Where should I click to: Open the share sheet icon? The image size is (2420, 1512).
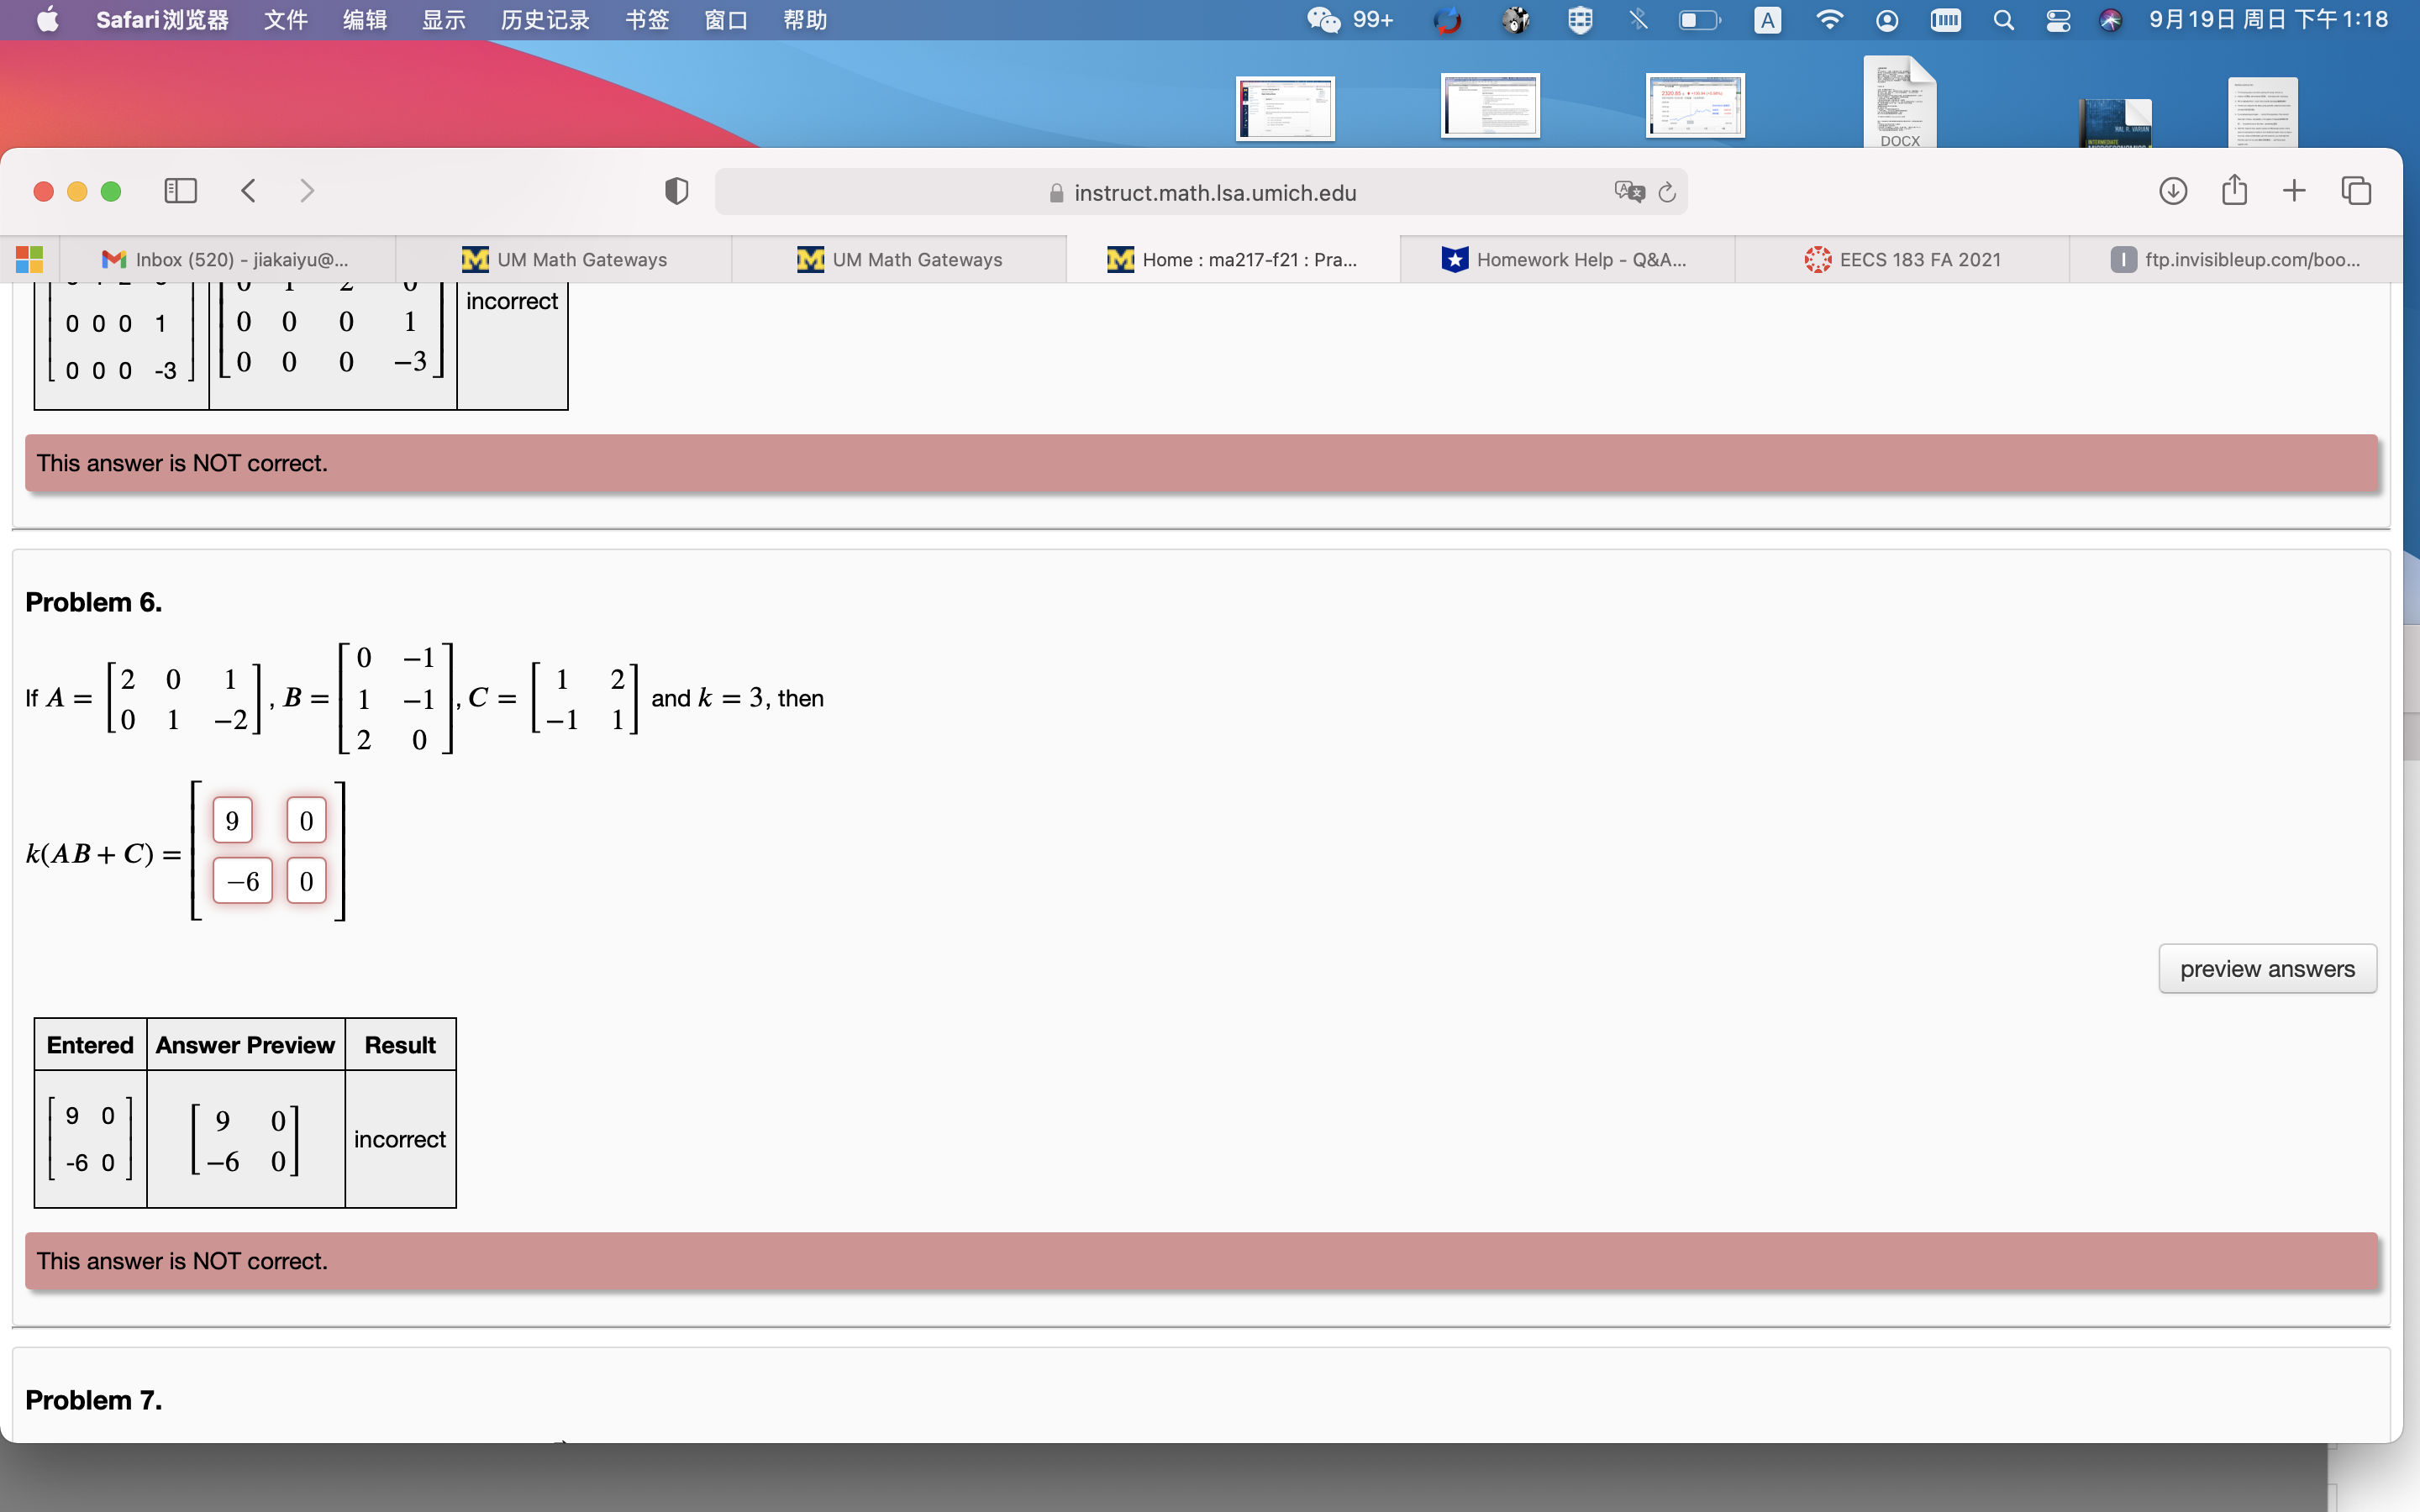click(x=2234, y=190)
